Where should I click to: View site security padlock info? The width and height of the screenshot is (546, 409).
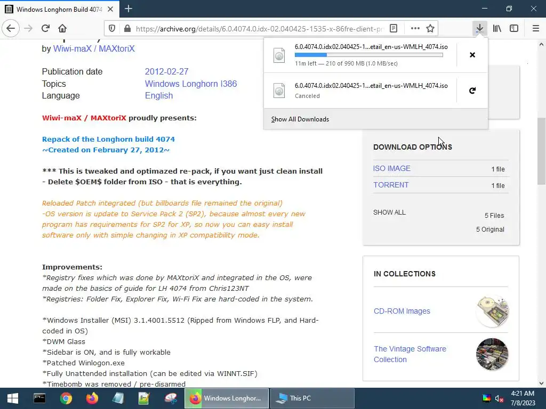point(127,29)
